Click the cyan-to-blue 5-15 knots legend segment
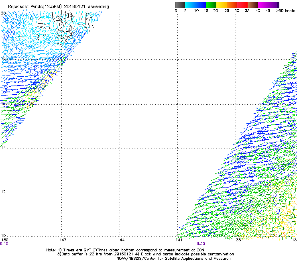 (195, 5)
